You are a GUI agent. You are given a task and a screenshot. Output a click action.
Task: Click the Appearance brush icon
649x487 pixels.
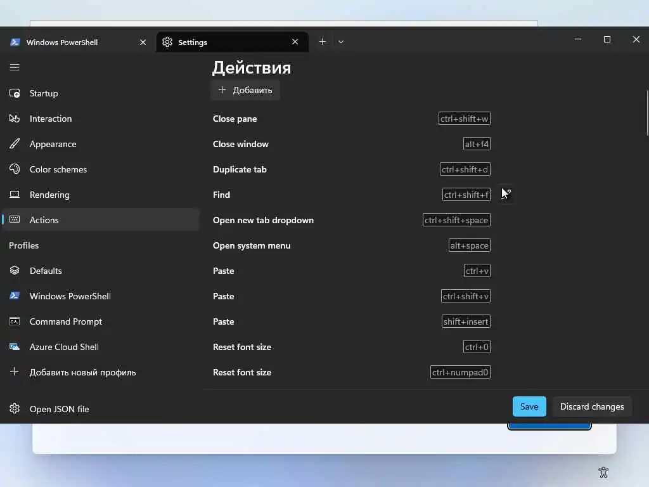pyautogui.click(x=15, y=144)
